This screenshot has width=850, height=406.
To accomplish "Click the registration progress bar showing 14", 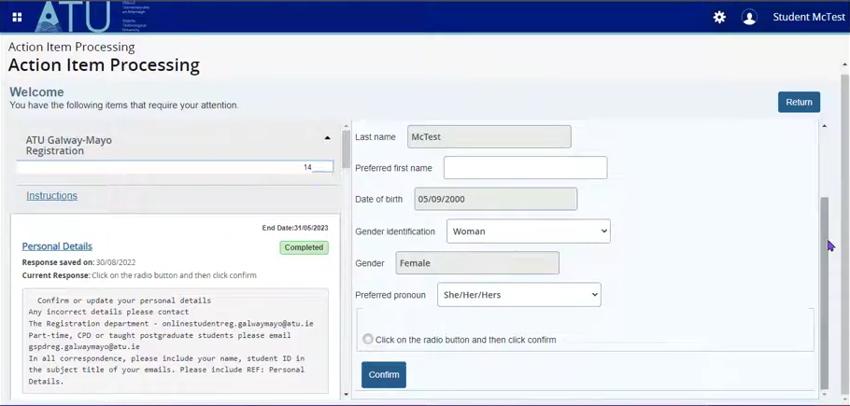I will click(x=175, y=167).
